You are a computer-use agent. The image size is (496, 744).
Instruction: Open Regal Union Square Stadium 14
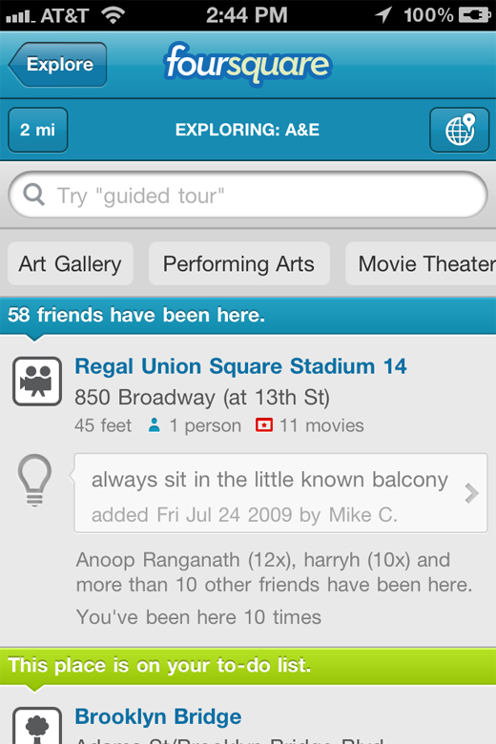coord(240,366)
